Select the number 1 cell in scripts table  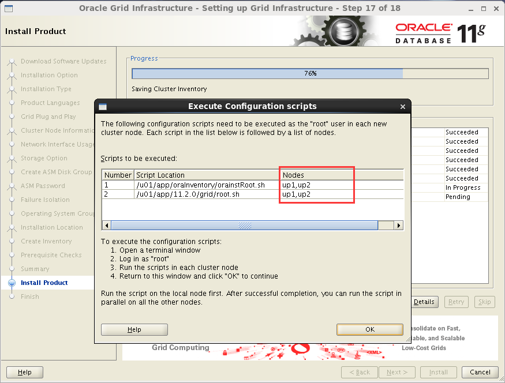118,185
